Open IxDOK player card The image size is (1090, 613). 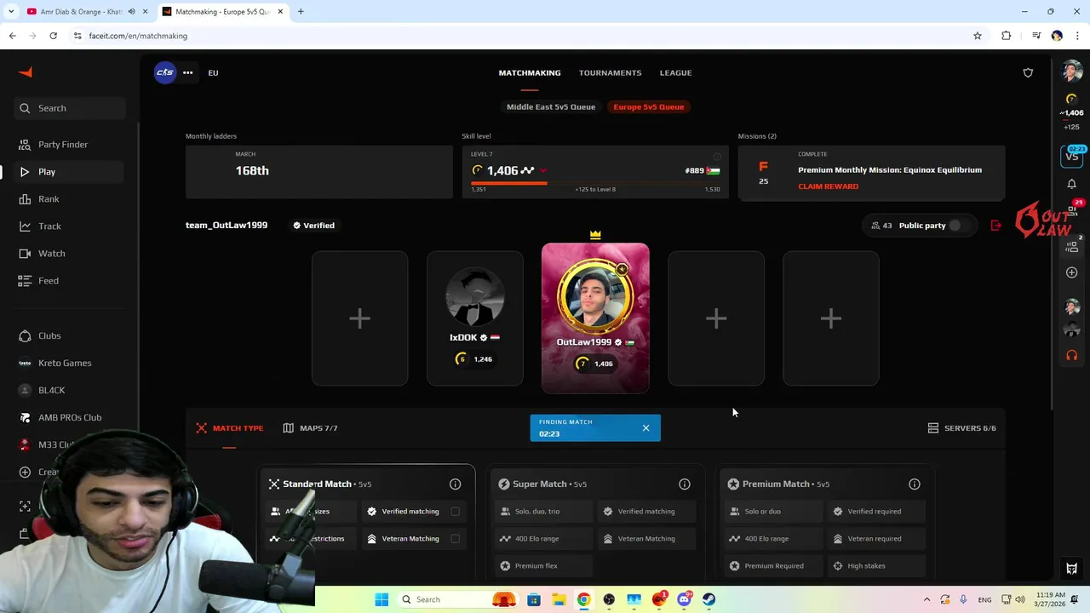tap(475, 318)
